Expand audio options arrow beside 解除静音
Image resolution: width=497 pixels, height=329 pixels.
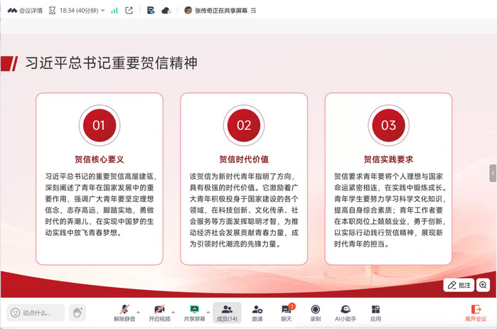pyautogui.click(x=138, y=311)
